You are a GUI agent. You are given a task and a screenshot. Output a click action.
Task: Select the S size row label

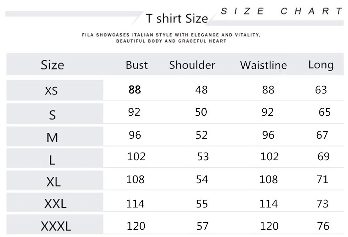52,115
